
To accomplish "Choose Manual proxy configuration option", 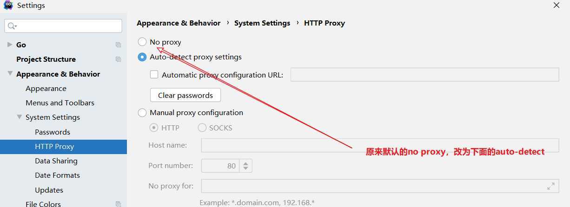I will pyautogui.click(x=142, y=113).
